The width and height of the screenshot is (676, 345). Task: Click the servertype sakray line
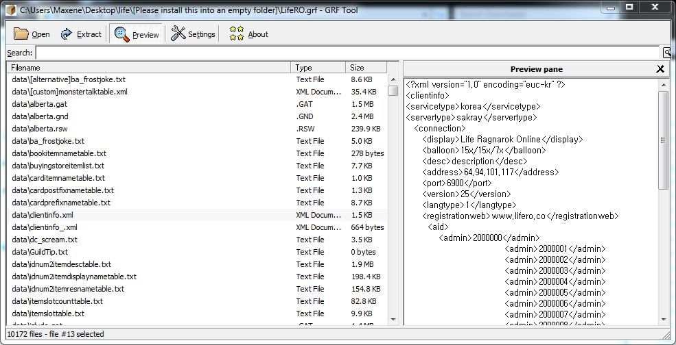(471, 118)
